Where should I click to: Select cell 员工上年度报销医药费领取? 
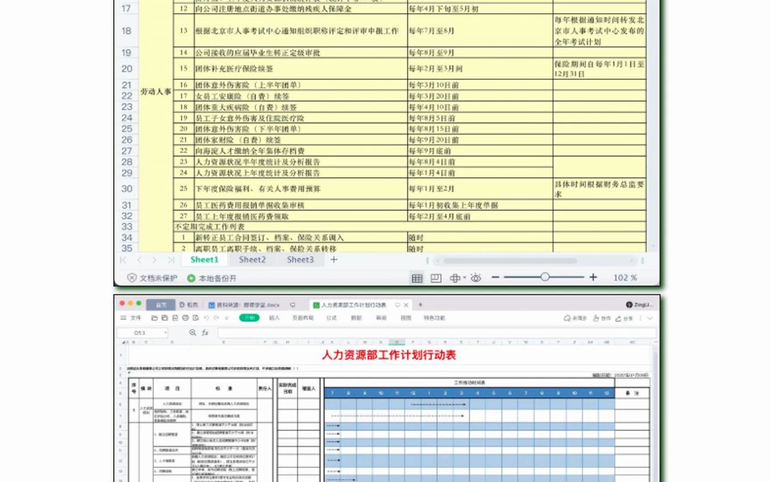tap(301, 216)
